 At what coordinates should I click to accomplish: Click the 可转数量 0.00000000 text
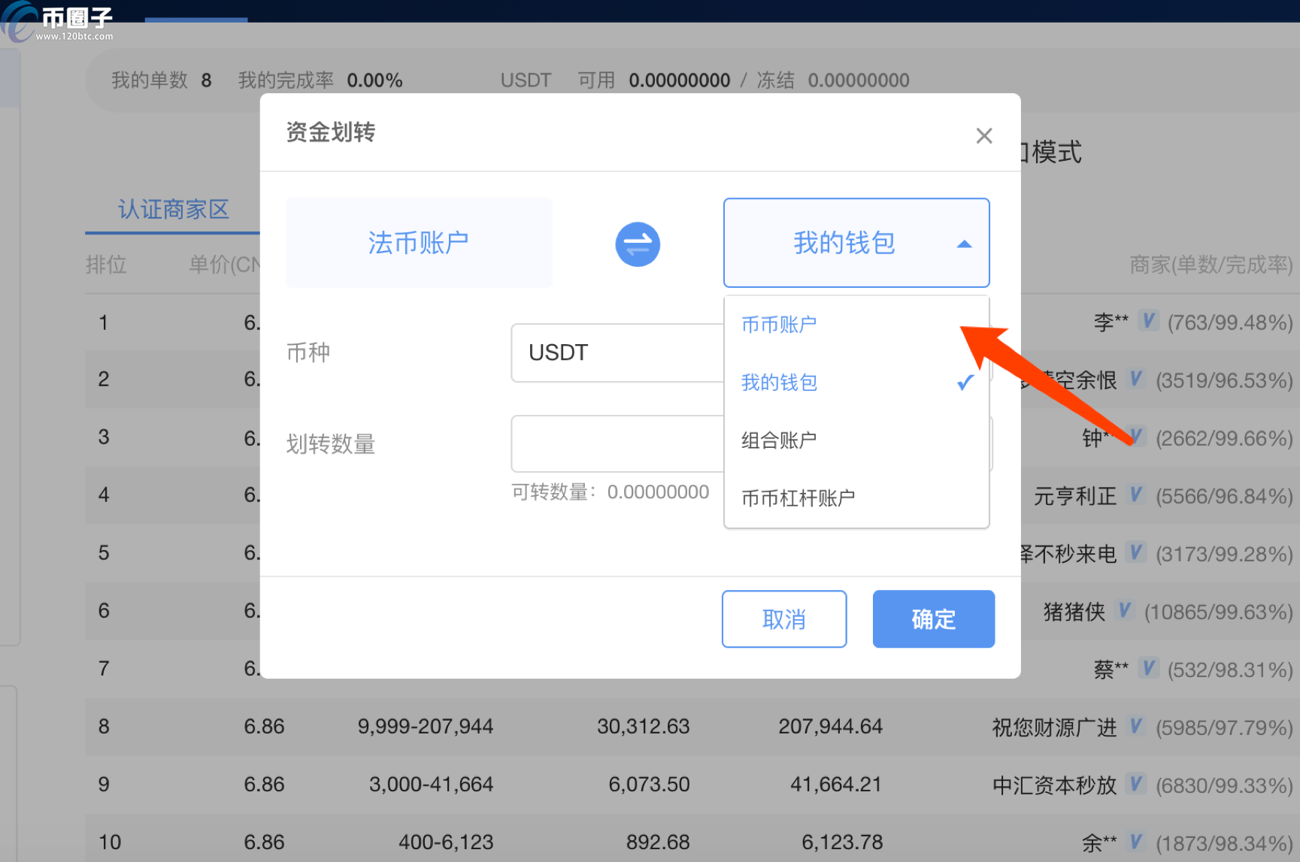611,492
